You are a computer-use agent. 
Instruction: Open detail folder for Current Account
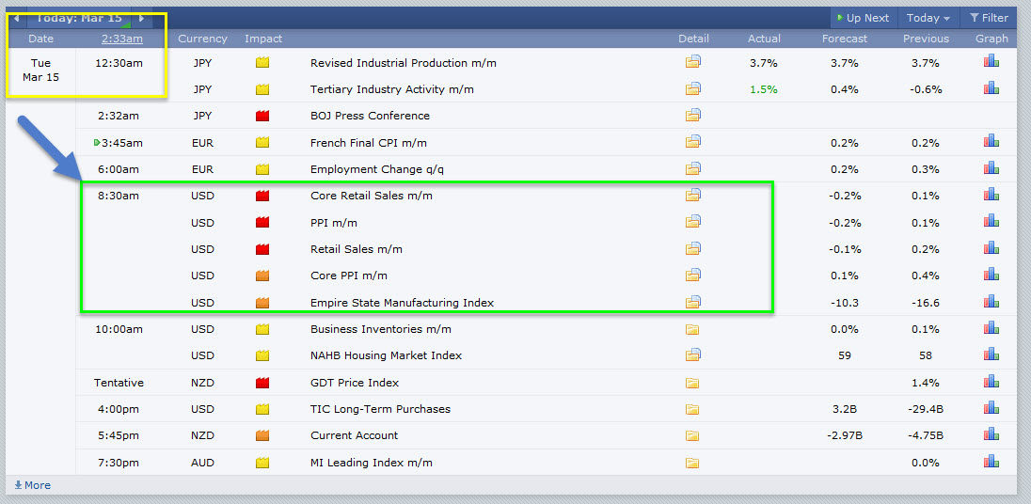(x=691, y=435)
